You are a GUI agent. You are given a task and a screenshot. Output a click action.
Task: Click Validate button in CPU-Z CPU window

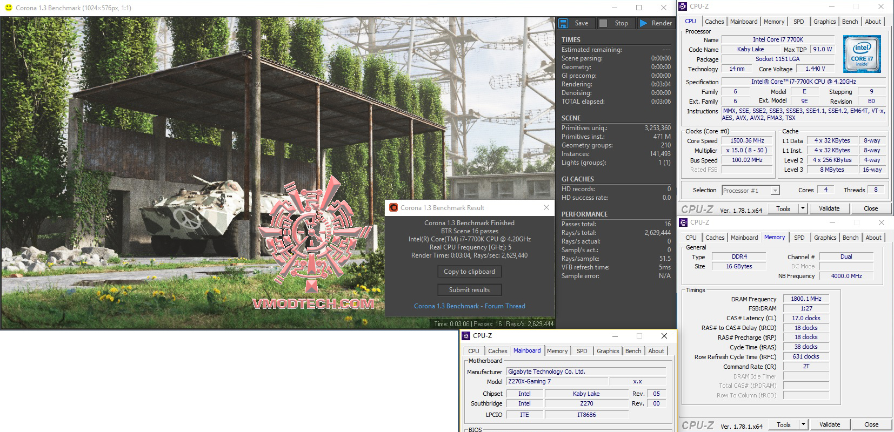click(829, 208)
